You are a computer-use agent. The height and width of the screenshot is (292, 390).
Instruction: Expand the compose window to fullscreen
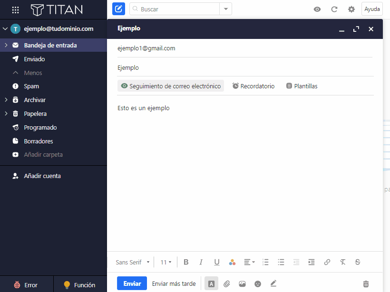click(356, 29)
